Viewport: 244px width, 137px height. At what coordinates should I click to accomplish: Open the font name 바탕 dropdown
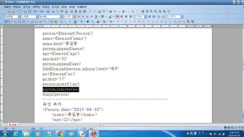(x=61, y=17)
